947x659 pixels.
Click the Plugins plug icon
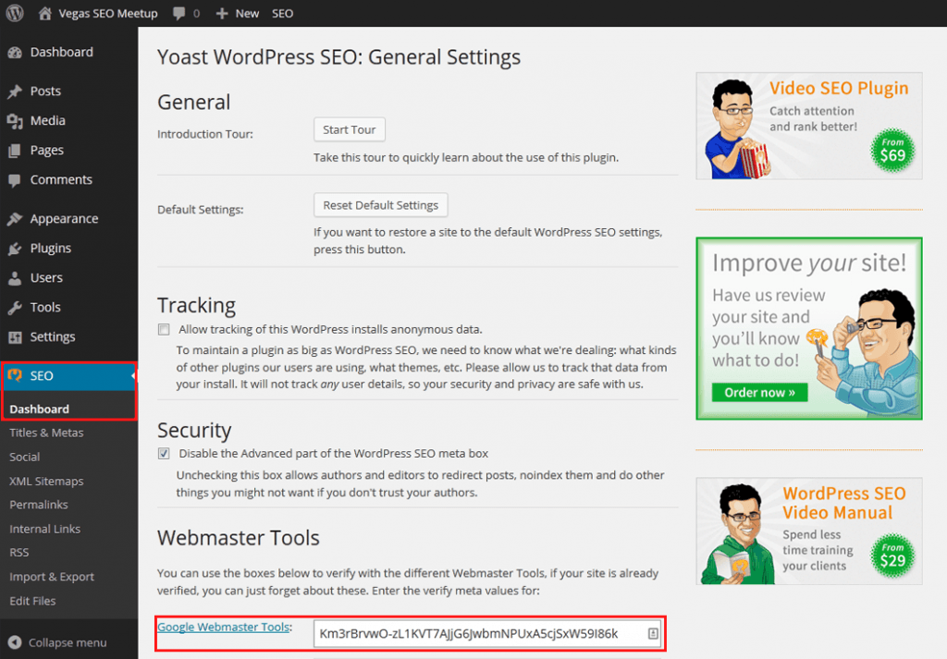pos(15,248)
